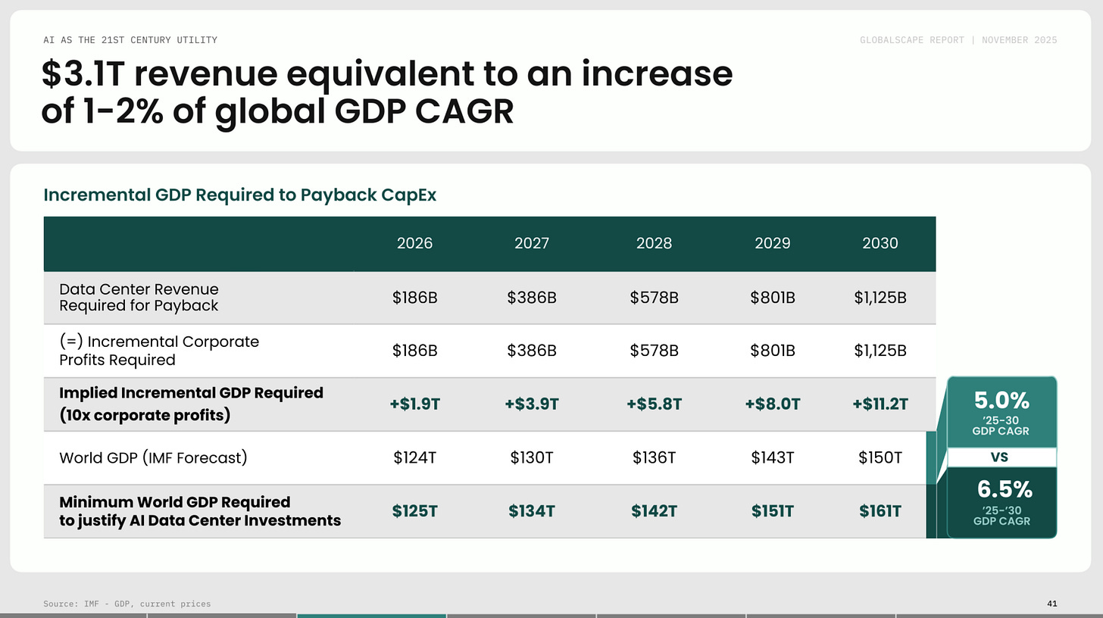Viewport: 1103px width, 618px height.
Task: Click the "$3.1T revenue equivalent" slide title
Action: (388, 93)
